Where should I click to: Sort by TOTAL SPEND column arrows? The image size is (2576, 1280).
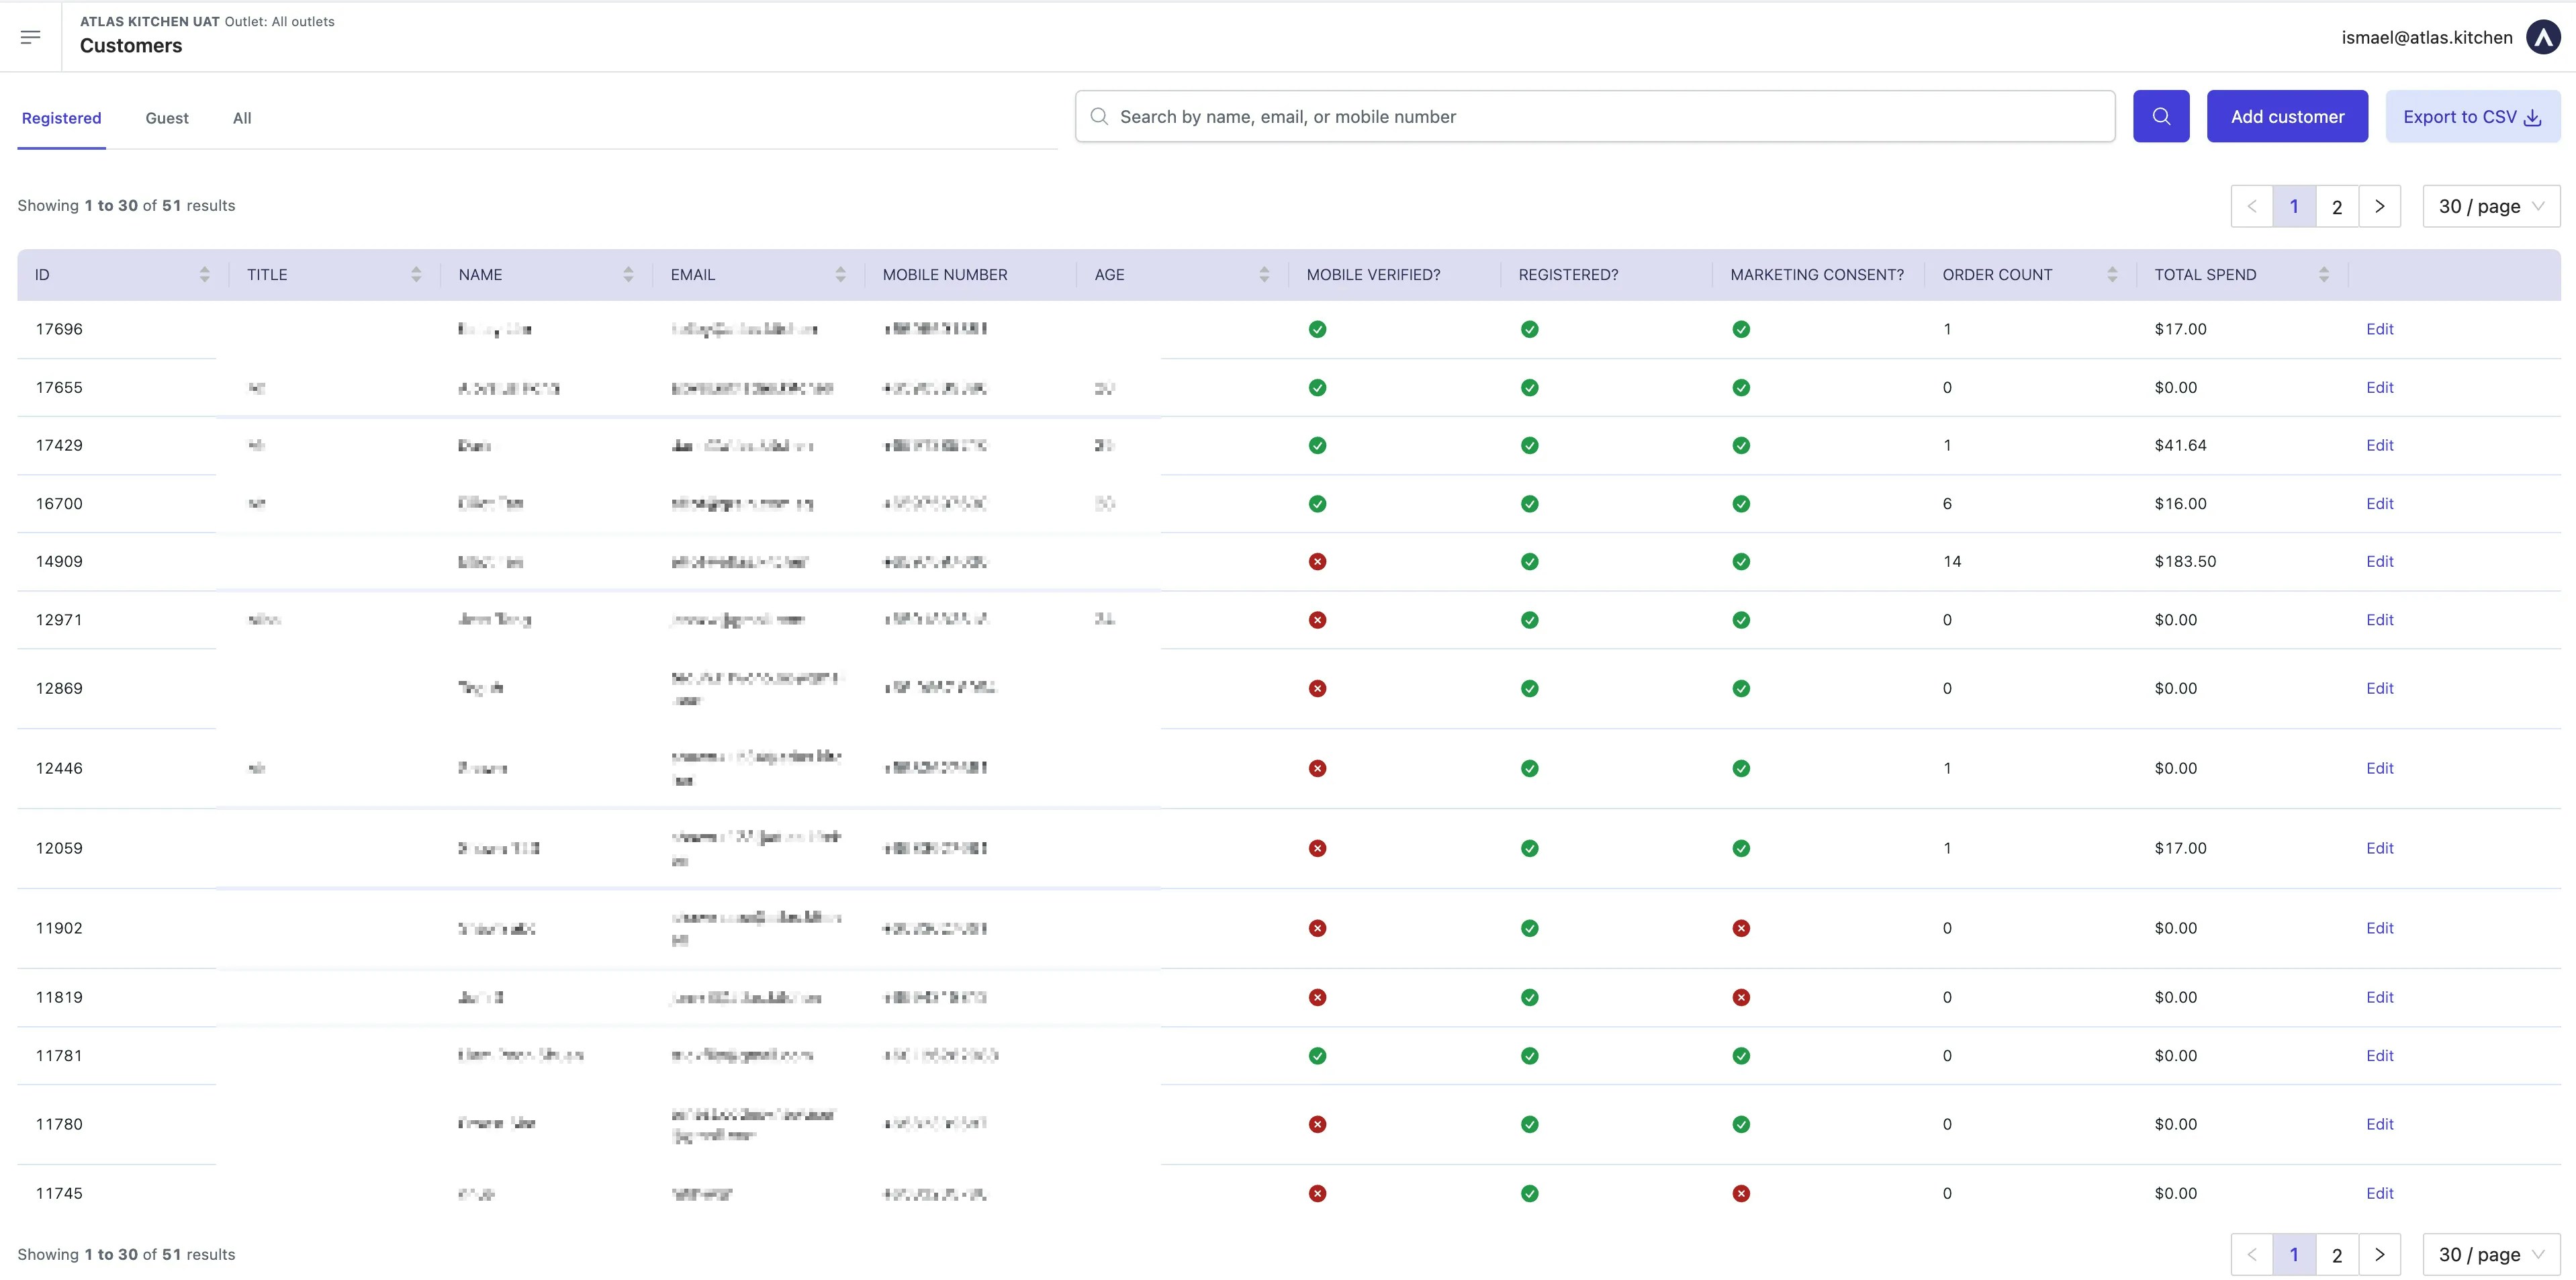(2324, 274)
